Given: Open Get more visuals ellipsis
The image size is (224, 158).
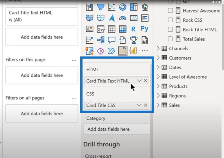Looking at the screenshot, I should (x=145, y=50).
